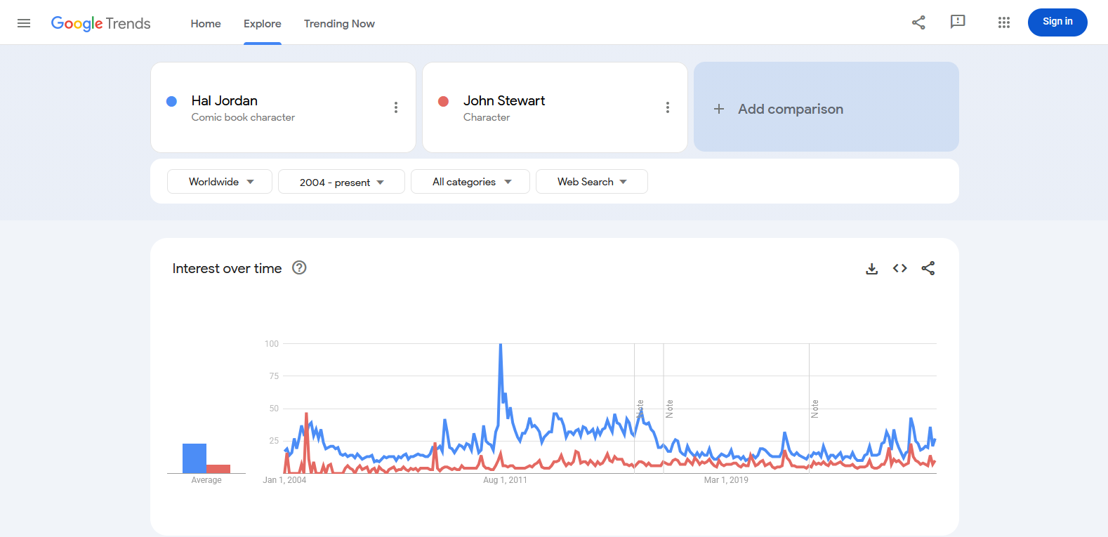This screenshot has width=1108, height=537.
Task: Open John Stewart term options menu
Action: (668, 107)
